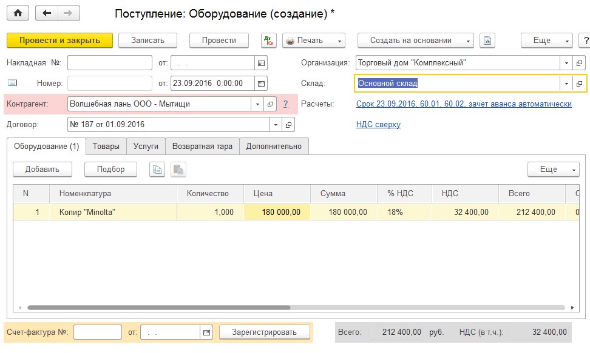Click the Счет-фактура № input field
Screen dimensions: 590x353
[98, 332]
